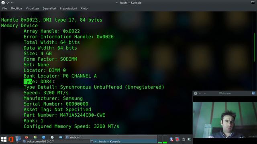Screen dimensions: 257x144
Task: Open the Segnalibri menu
Action: tap(49, 8)
